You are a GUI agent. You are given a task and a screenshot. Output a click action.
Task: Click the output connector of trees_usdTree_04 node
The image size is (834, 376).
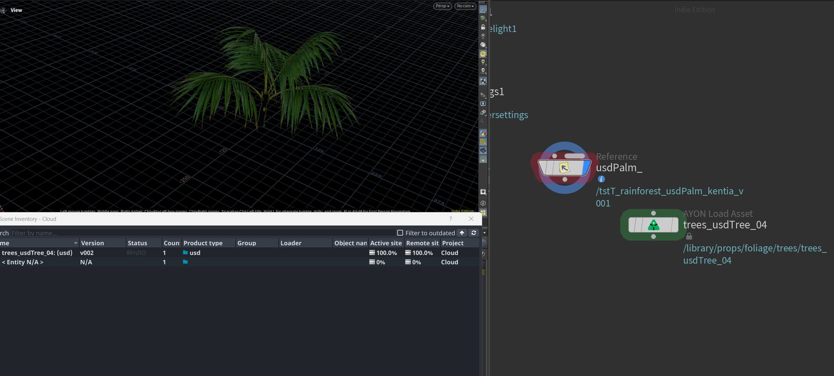[x=653, y=237]
